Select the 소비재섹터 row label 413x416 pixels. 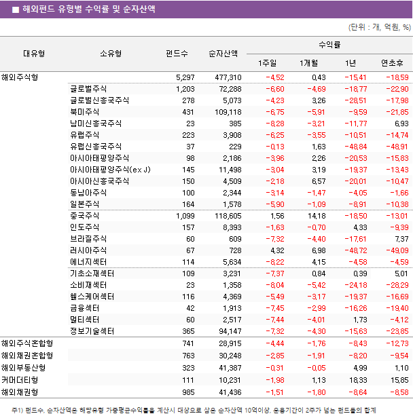click(88, 285)
